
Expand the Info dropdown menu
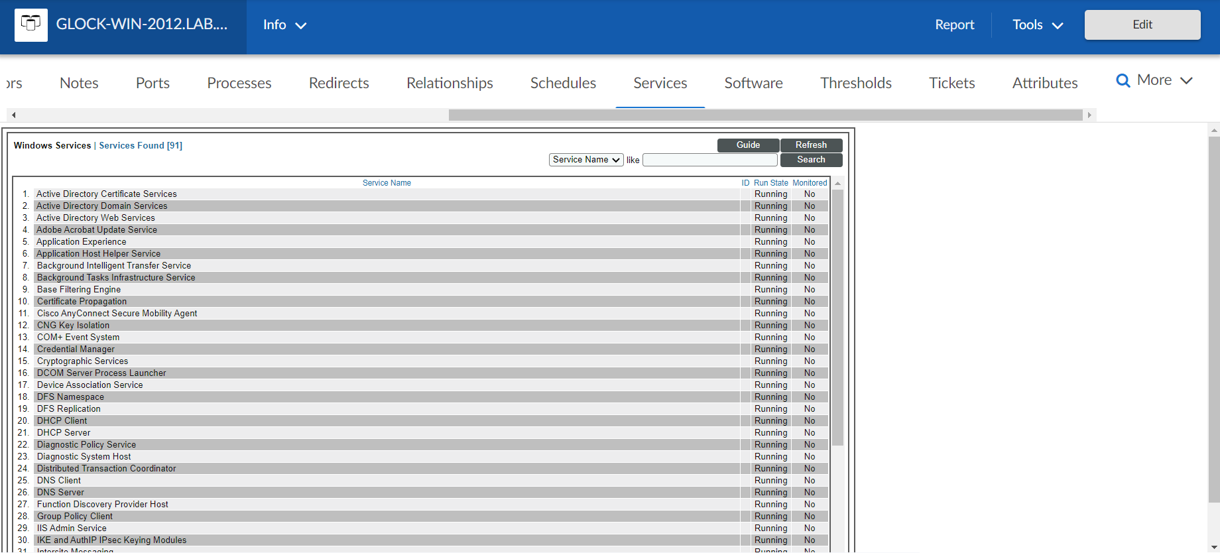click(284, 25)
